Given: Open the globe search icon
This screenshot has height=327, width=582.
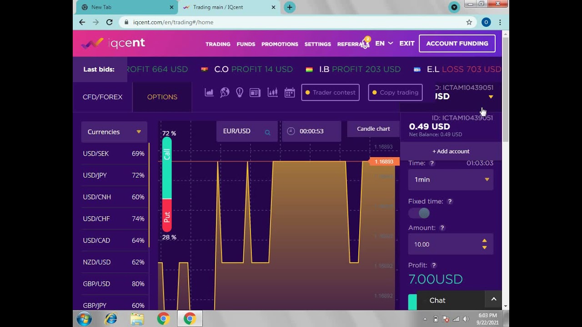Looking at the screenshot, I should (x=225, y=93).
